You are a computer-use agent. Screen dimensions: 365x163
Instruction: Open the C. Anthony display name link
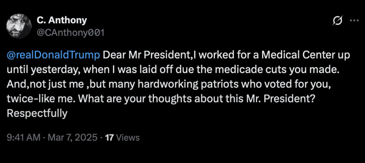pos(62,20)
